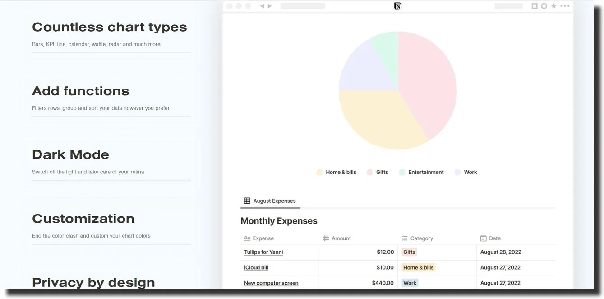Click the $12.00 amount cell
The image size is (604, 299).
pyautogui.click(x=359, y=252)
